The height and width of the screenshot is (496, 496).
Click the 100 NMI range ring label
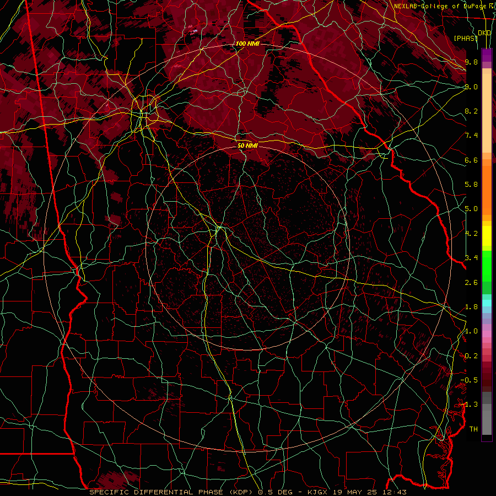coord(247,44)
